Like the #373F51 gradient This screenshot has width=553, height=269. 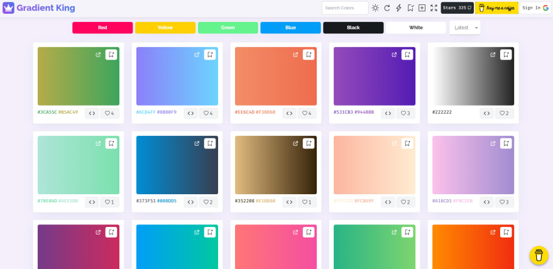209,202
